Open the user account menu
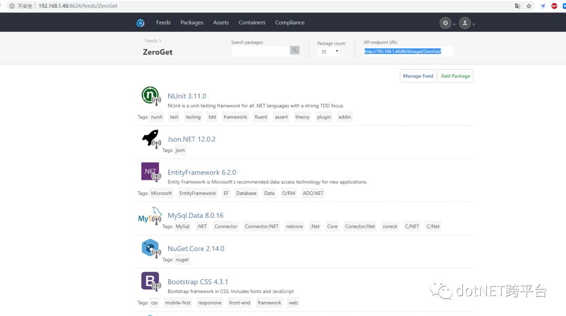This screenshot has width=566, height=316. pos(465,23)
